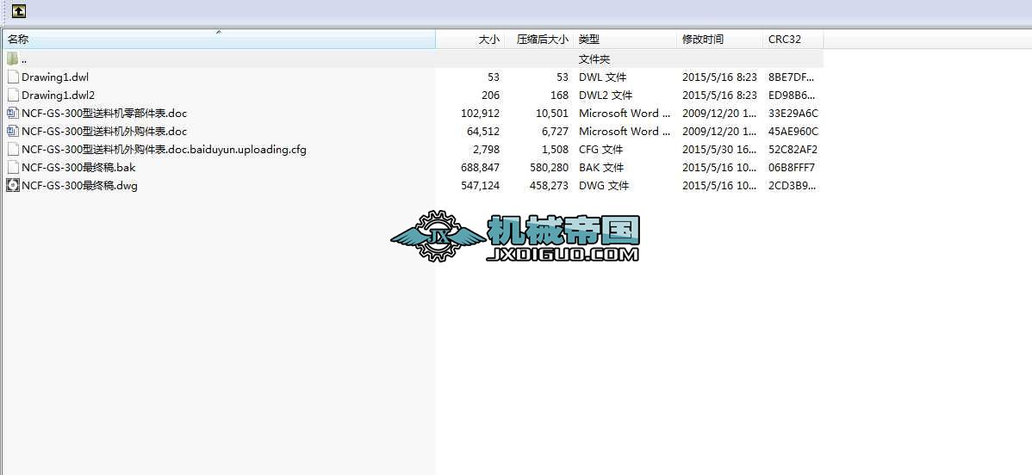Open the parent folder '..' icon
This screenshot has height=475, width=1032.
13,59
